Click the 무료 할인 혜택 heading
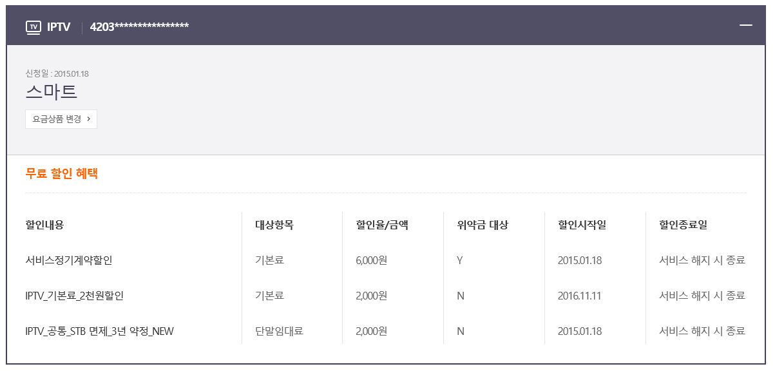The width and height of the screenshot is (775, 371). (x=62, y=173)
